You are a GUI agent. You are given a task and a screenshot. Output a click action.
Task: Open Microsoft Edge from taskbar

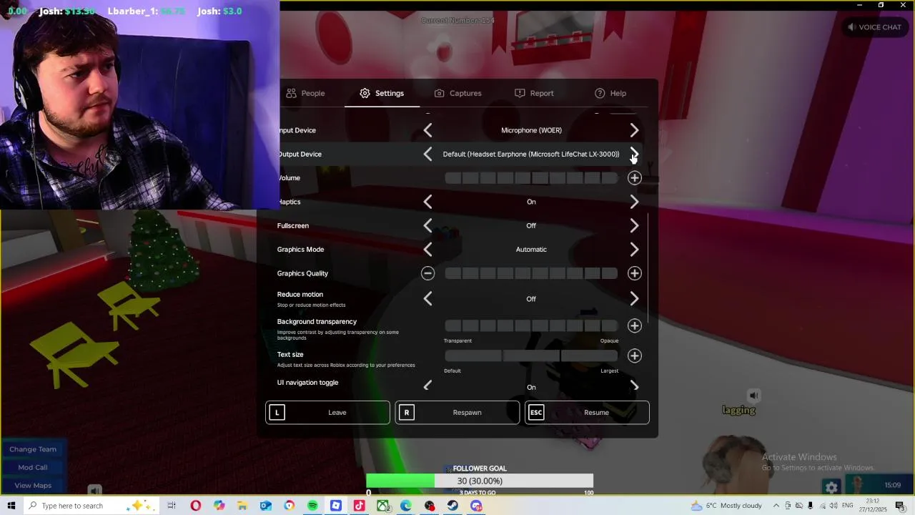pos(406,506)
